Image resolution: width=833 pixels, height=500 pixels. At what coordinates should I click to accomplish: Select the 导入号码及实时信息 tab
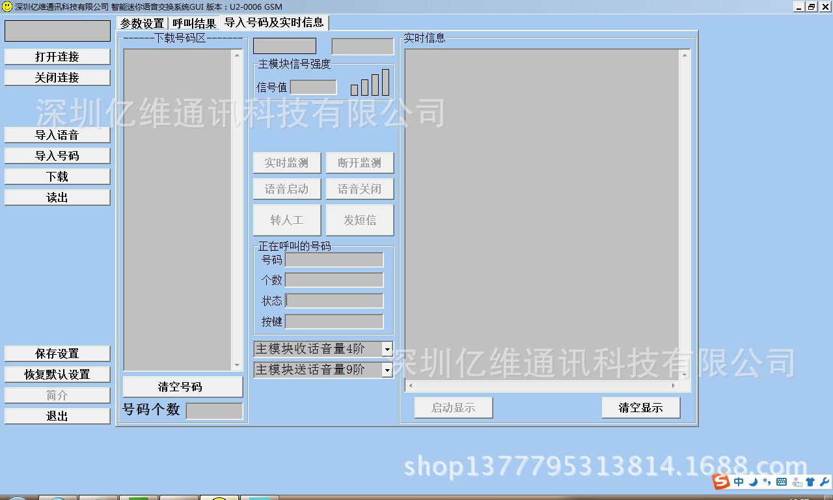click(x=274, y=22)
